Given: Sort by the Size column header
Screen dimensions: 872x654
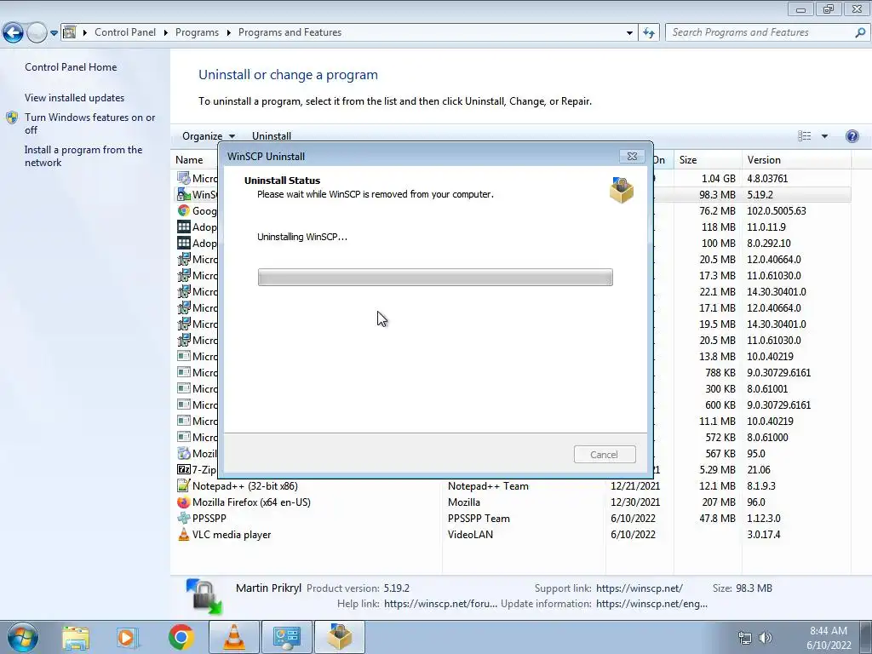Looking at the screenshot, I should (708, 159).
